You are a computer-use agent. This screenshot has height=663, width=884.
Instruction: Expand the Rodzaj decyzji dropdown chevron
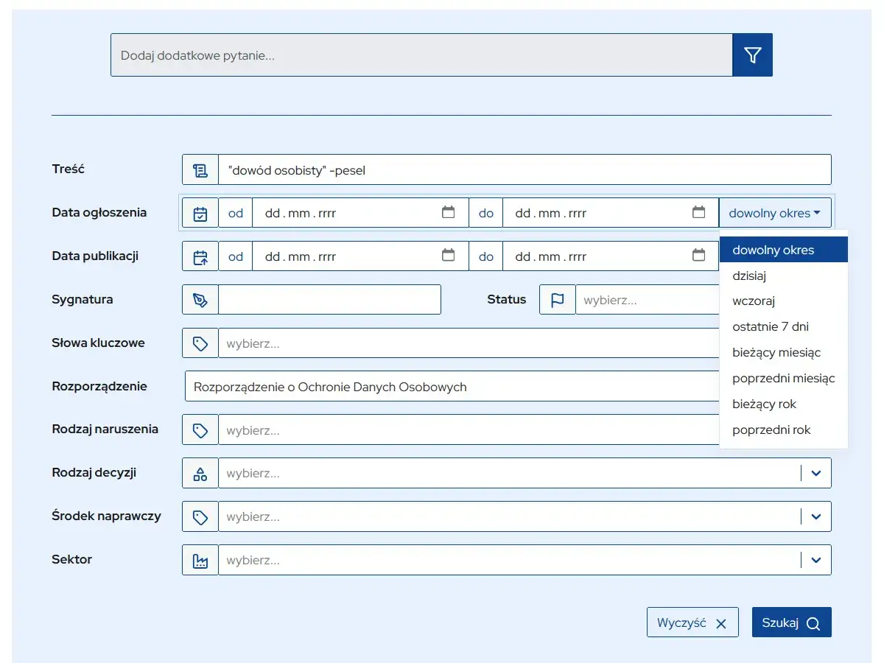(815, 473)
